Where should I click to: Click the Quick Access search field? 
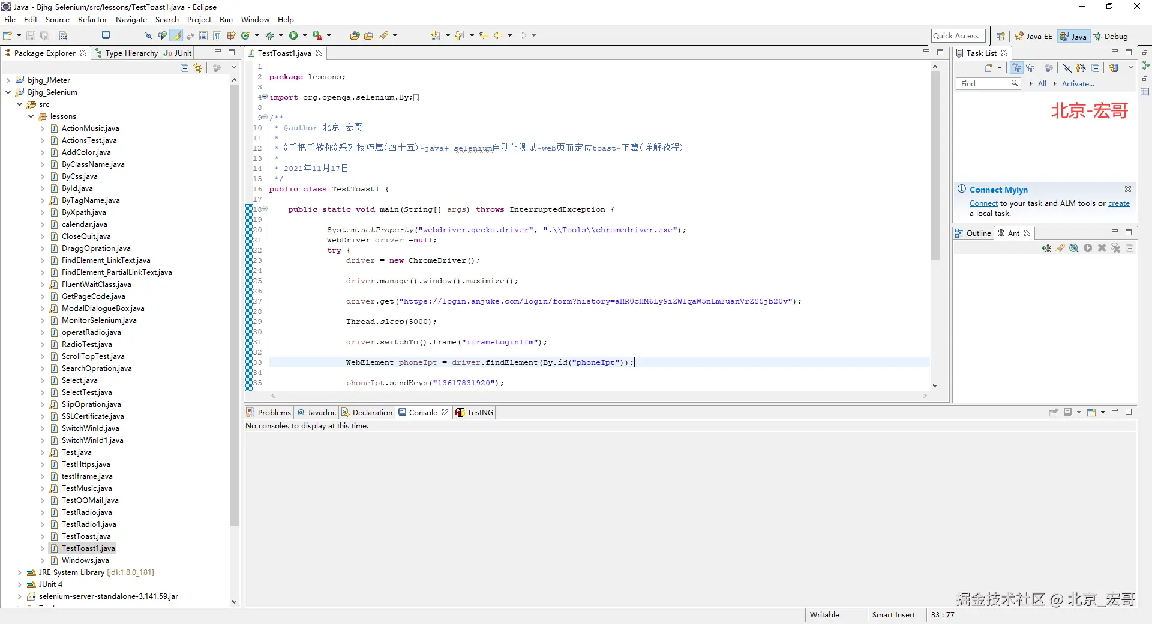pyautogui.click(x=958, y=36)
